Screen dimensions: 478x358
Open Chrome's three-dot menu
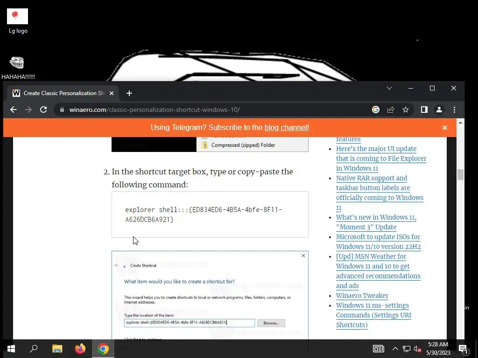[454, 110]
